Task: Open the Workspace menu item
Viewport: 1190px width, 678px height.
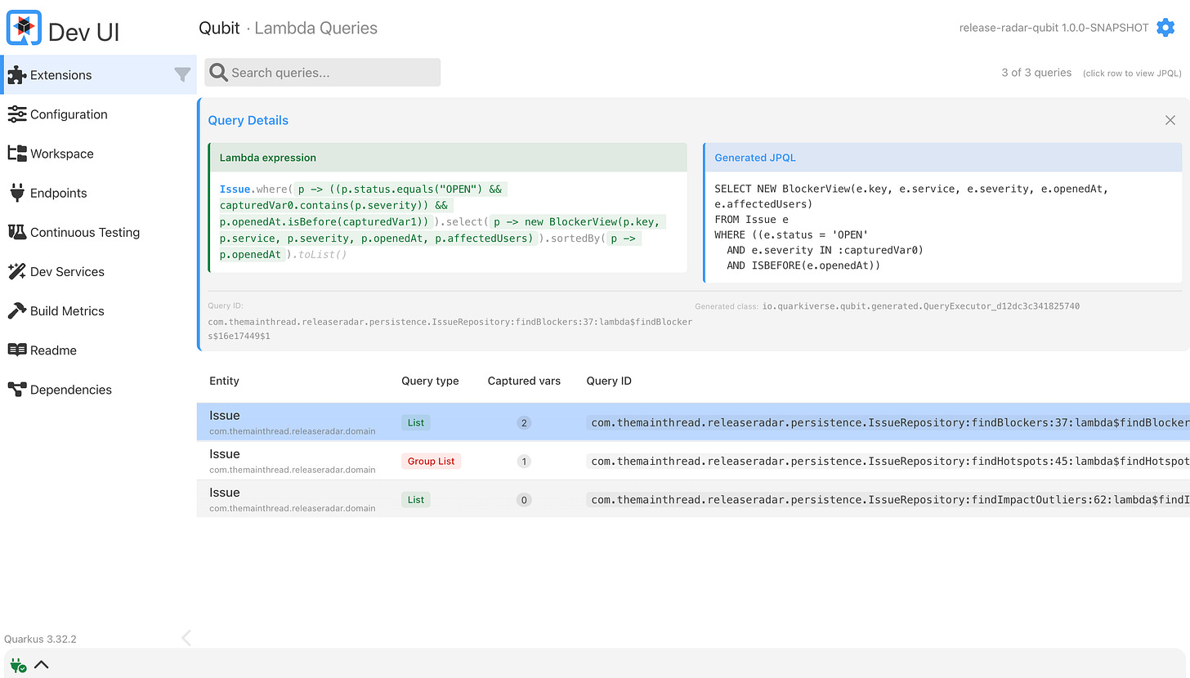Action: click(x=99, y=154)
